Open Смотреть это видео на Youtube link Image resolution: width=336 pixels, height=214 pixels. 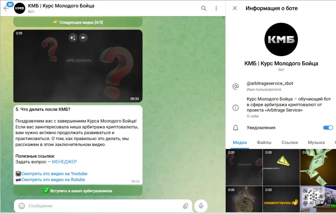[54, 174]
